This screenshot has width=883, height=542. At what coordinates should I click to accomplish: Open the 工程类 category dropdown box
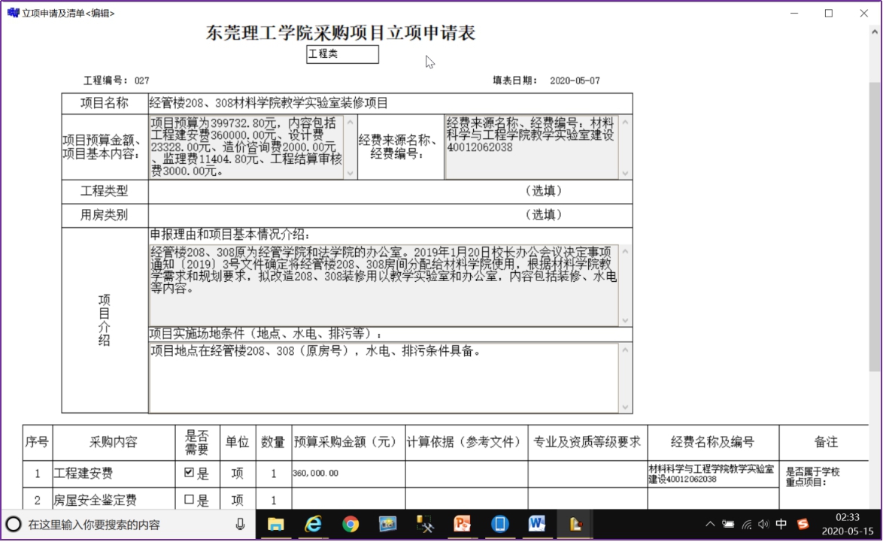coord(342,54)
